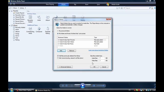Click the Video files size field
Image resolution: width=164 pixels, height=92 pixels.
coord(102,61)
